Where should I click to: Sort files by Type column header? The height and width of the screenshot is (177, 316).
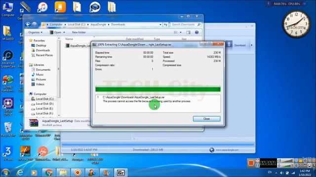[x=157, y=39]
